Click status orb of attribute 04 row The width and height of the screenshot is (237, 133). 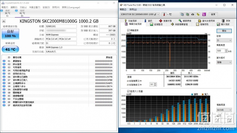(x=4, y=71)
